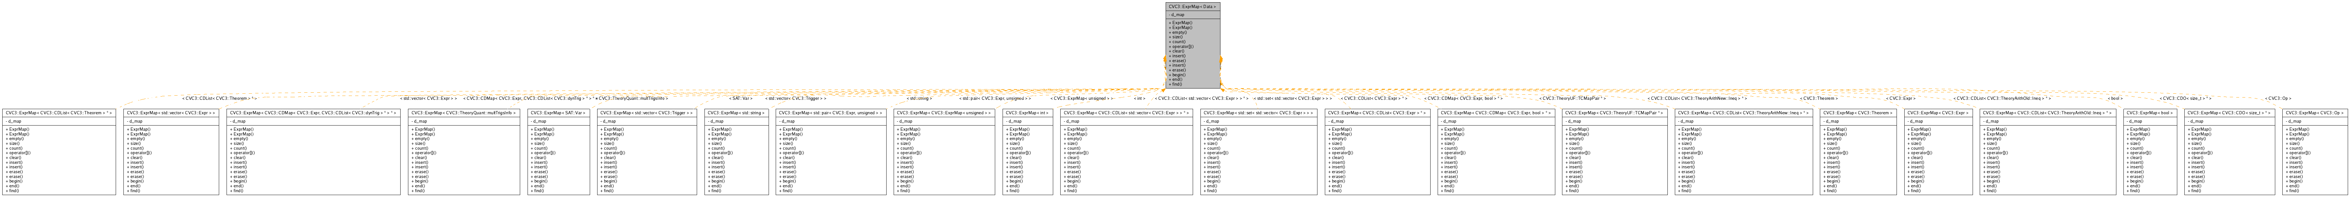Click the ExprMap< CVC3::Theorem > class node
The height and width of the screenshot is (197, 2350).
[1857, 151]
